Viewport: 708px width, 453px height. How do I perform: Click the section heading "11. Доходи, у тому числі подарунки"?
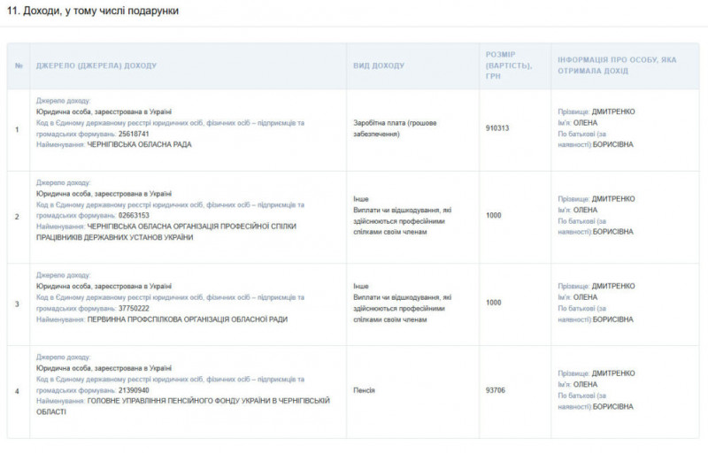click(93, 11)
